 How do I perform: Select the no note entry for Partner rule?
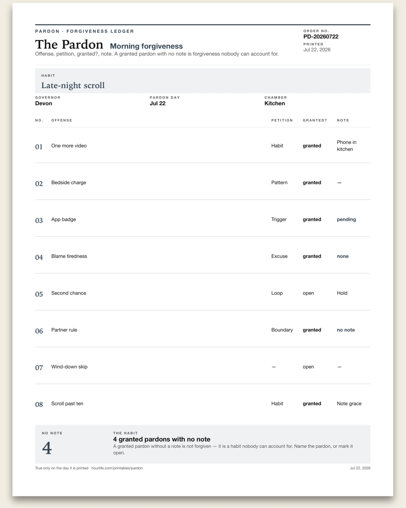(346, 330)
